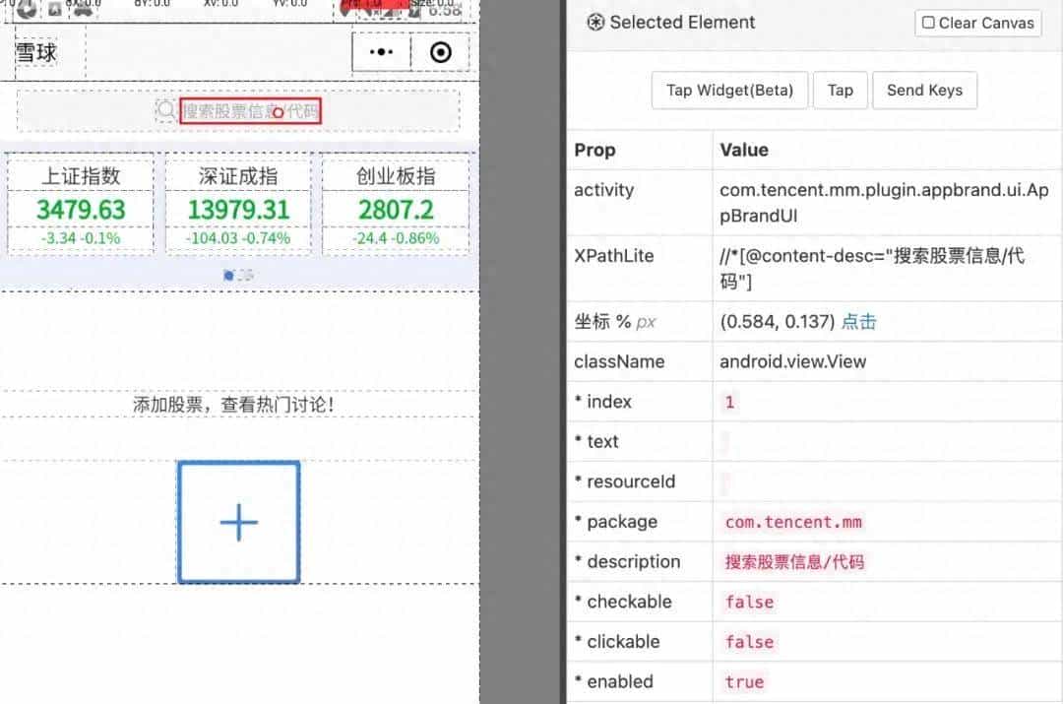
Task: Open the mini program three-dots menu
Action: point(381,52)
